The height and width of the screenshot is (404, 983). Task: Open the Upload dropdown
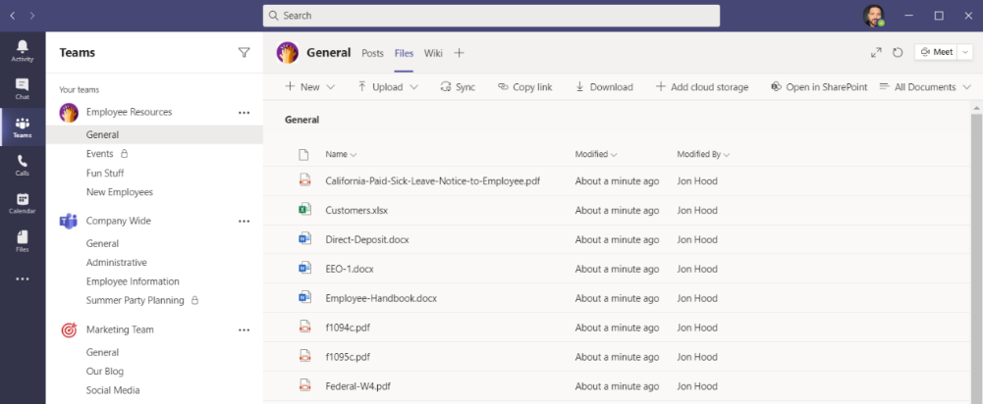[x=388, y=87]
